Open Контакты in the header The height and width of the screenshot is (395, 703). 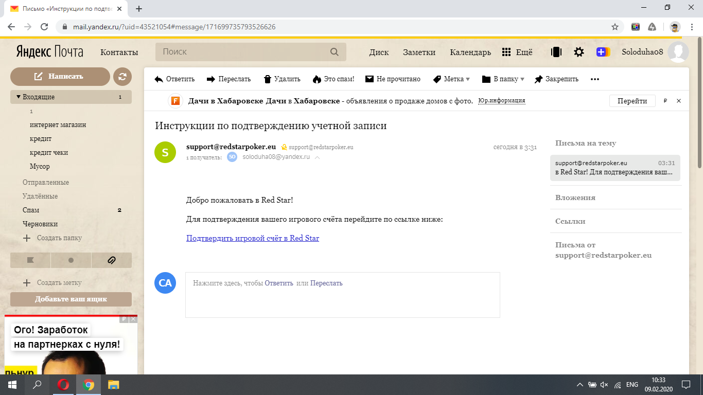(x=119, y=52)
